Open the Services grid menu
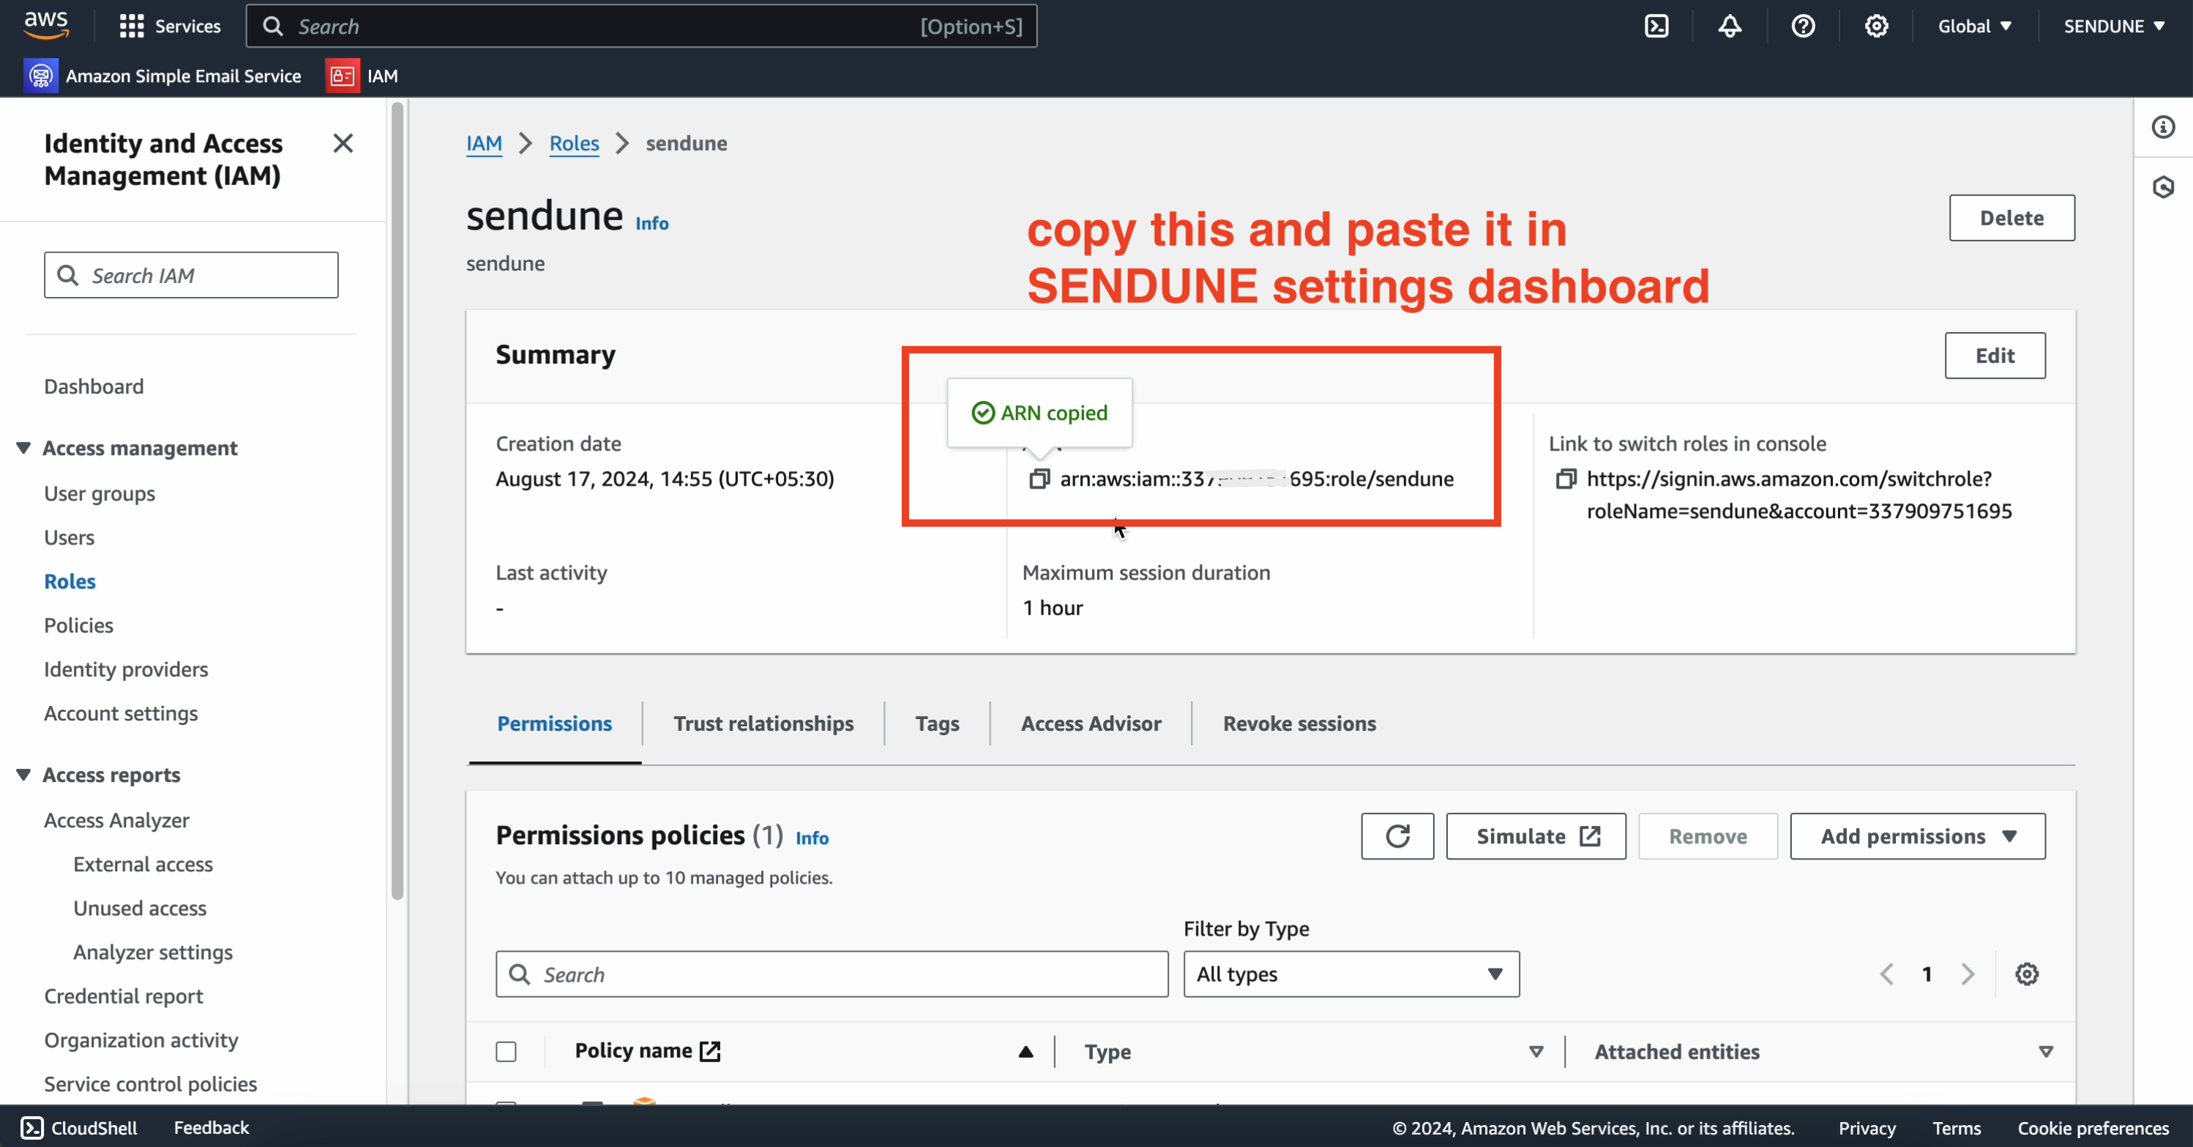This screenshot has height=1147, width=2193. click(169, 26)
